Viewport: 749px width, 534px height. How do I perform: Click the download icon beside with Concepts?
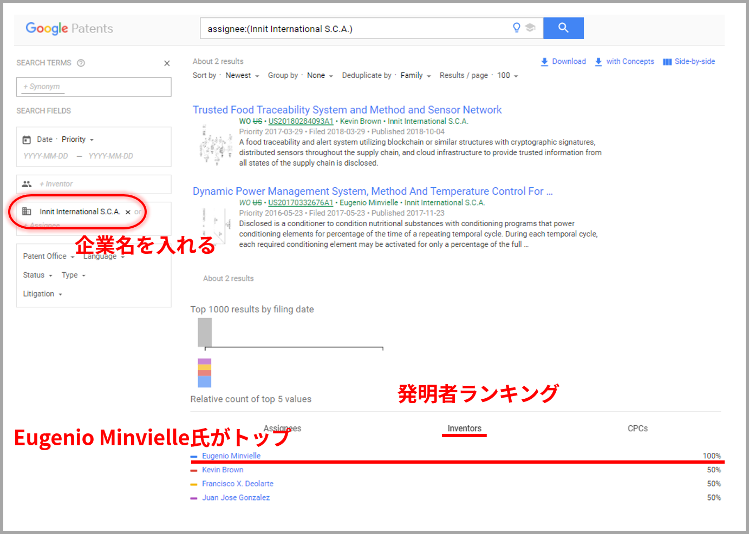click(x=598, y=62)
